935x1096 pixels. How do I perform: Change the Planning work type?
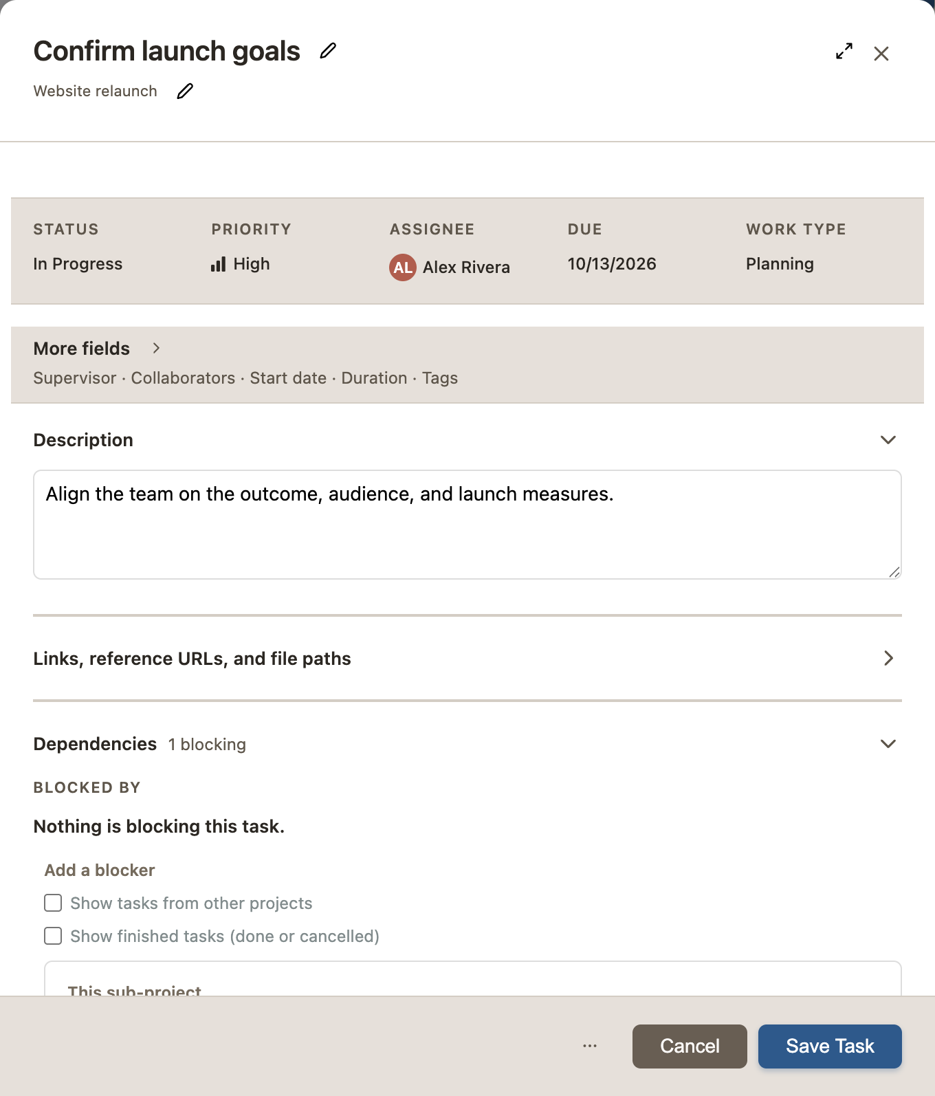(780, 264)
